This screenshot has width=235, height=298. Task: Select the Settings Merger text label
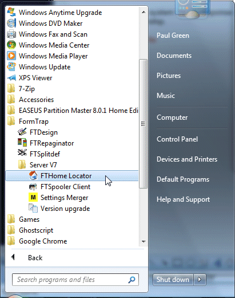[64, 198]
